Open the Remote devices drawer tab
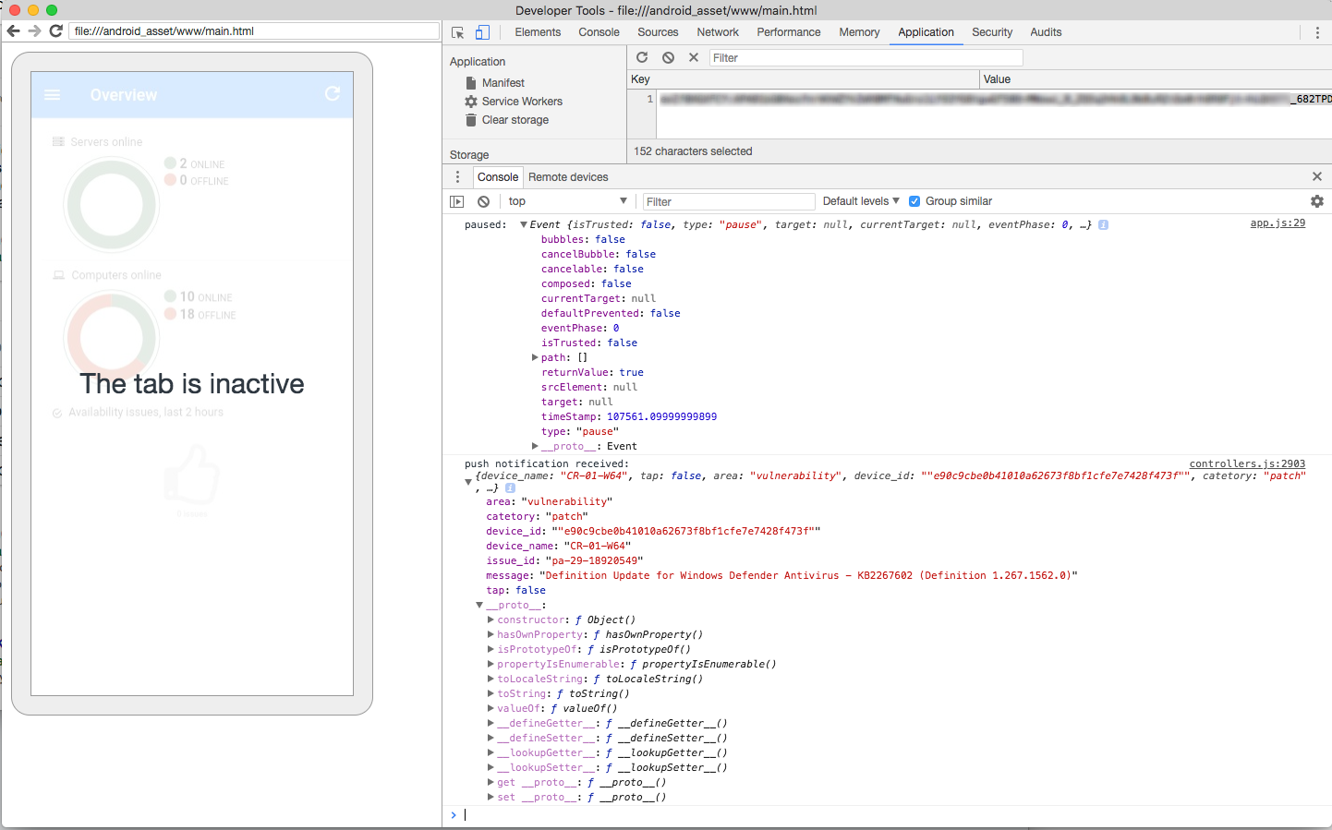1332x830 pixels. click(568, 177)
